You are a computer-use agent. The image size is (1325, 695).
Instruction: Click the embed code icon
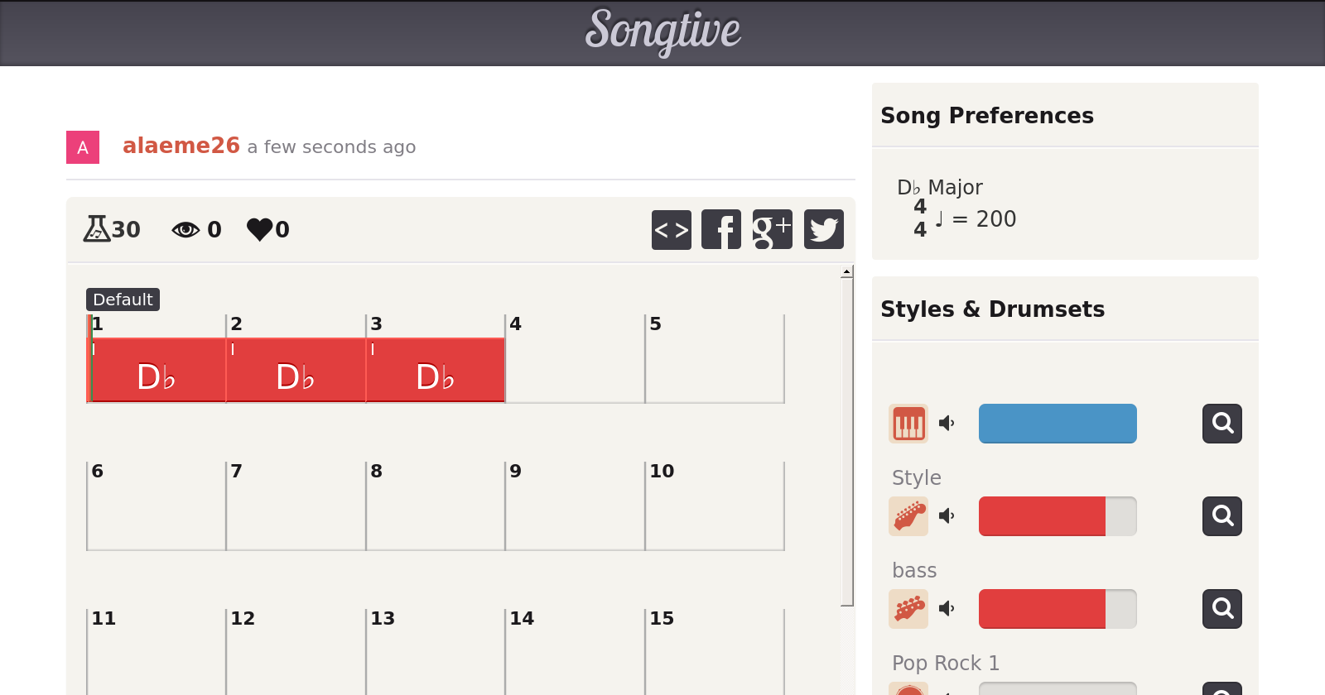671,229
